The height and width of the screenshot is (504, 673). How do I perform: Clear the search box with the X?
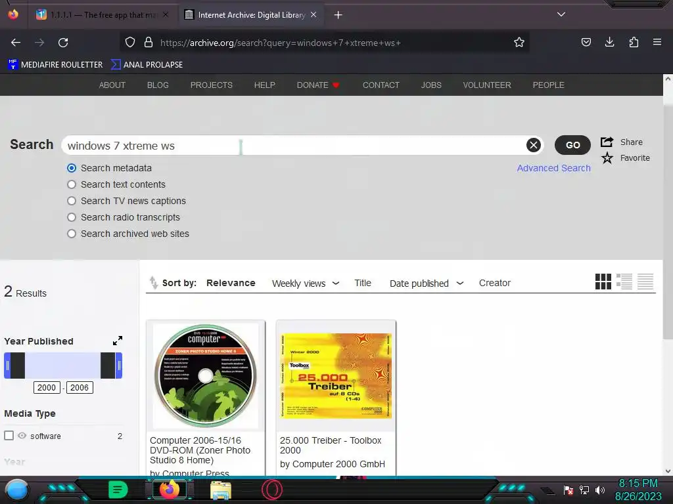(x=534, y=145)
